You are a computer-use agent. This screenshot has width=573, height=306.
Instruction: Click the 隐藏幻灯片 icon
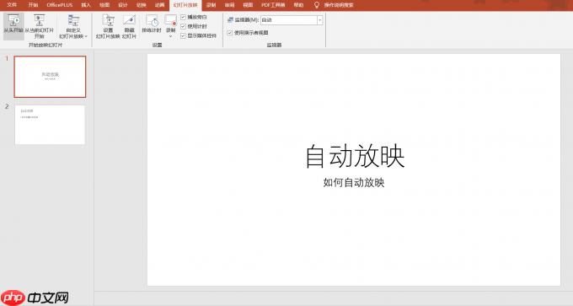(x=130, y=20)
